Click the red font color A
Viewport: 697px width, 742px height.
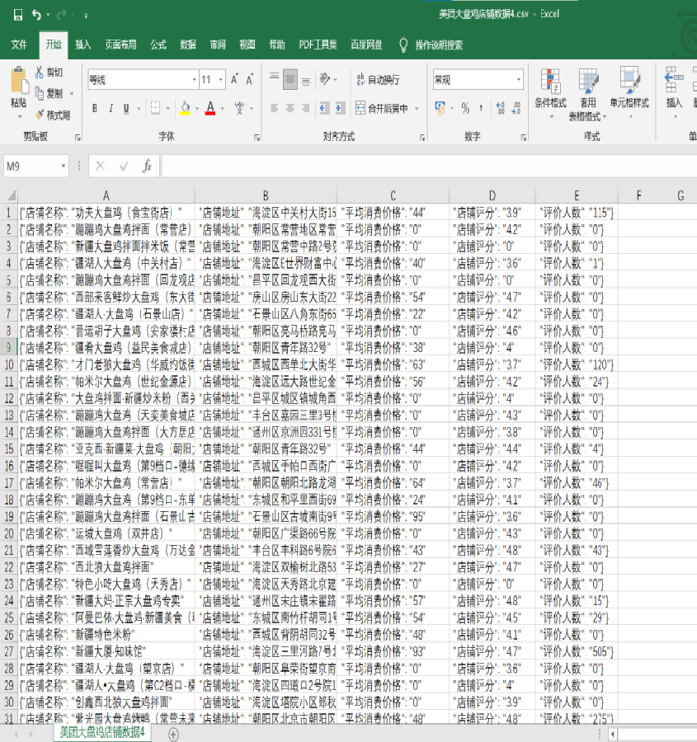pyautogui.click(x=210, y=108)
